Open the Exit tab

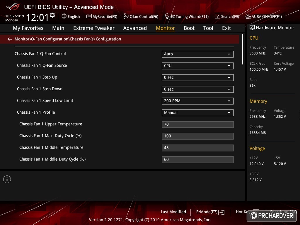(x=226, y=28)
